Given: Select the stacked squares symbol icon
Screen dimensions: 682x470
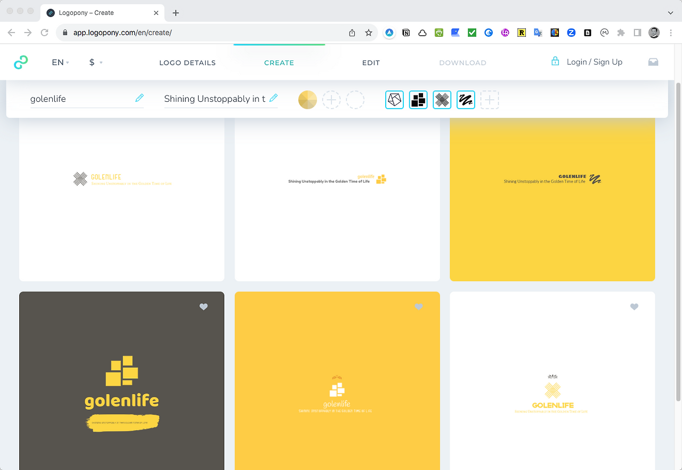Looking at the screenshot, I should click(x=418, y=100).
